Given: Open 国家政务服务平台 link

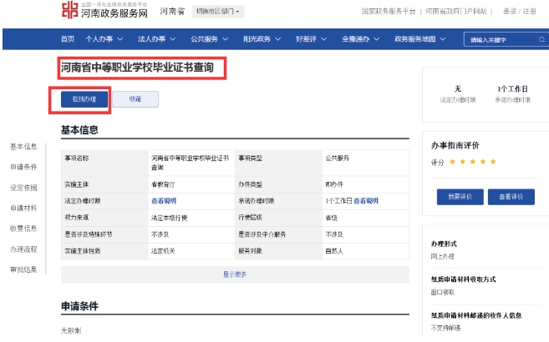Looking at the screenshot, I should click(x=388, y=12).
